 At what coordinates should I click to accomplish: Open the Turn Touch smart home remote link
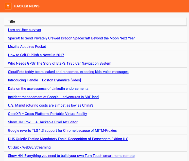(71, 156)
